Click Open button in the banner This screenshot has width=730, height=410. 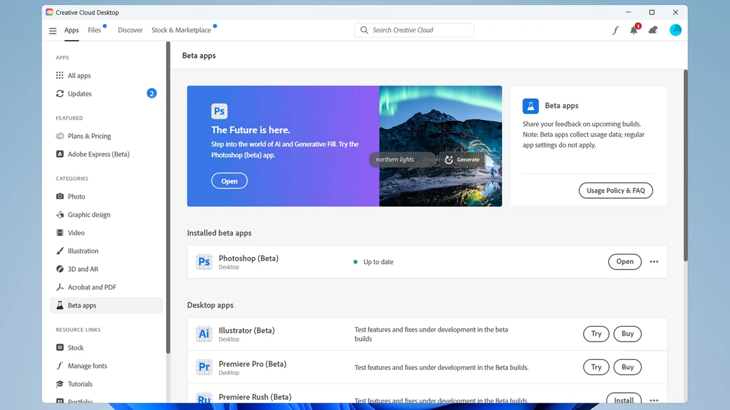[x=229, y=181]
